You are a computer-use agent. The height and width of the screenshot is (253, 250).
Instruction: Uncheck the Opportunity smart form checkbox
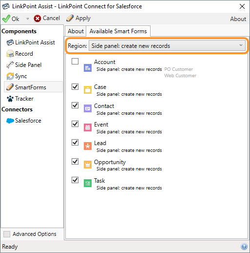tap(75, 162)
